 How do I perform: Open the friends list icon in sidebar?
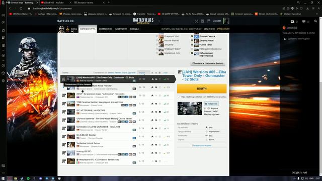(x=293, y=22)
